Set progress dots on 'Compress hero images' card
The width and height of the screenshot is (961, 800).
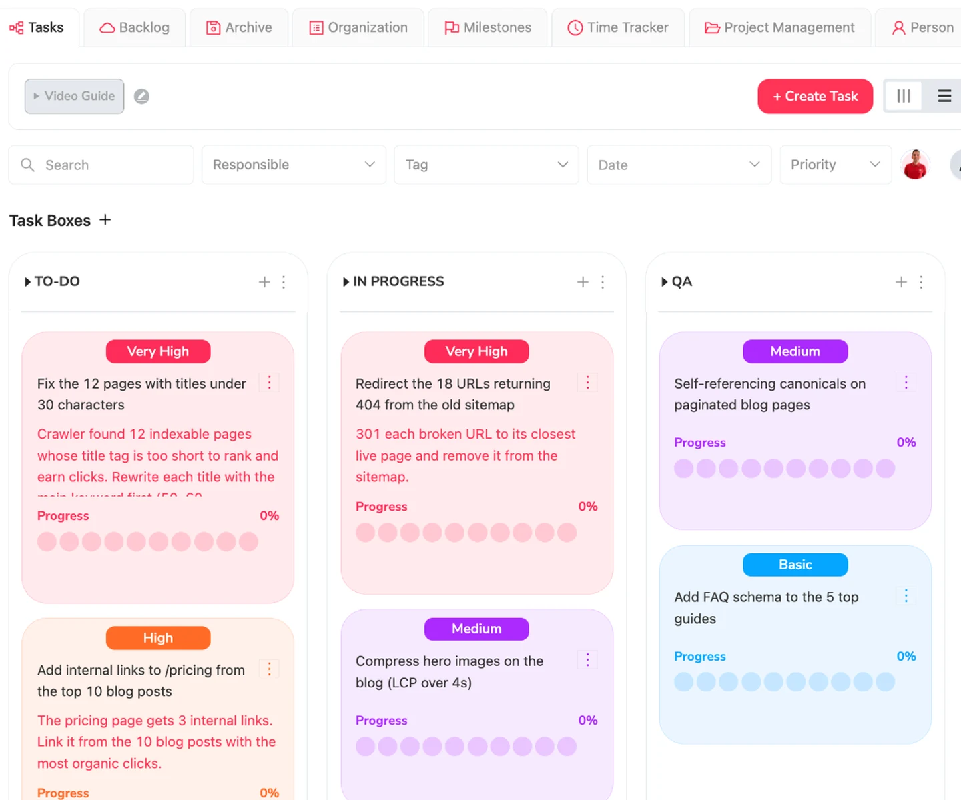466,746
